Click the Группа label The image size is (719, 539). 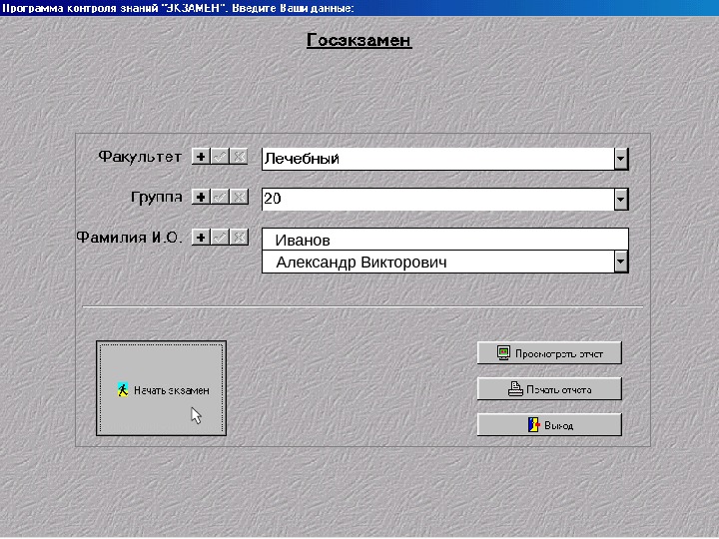157,197
